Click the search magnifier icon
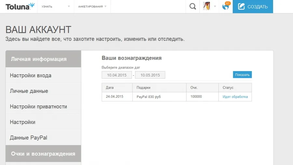Image resolution: width=293 pixels, height=165 pixels. pos(193,6)
